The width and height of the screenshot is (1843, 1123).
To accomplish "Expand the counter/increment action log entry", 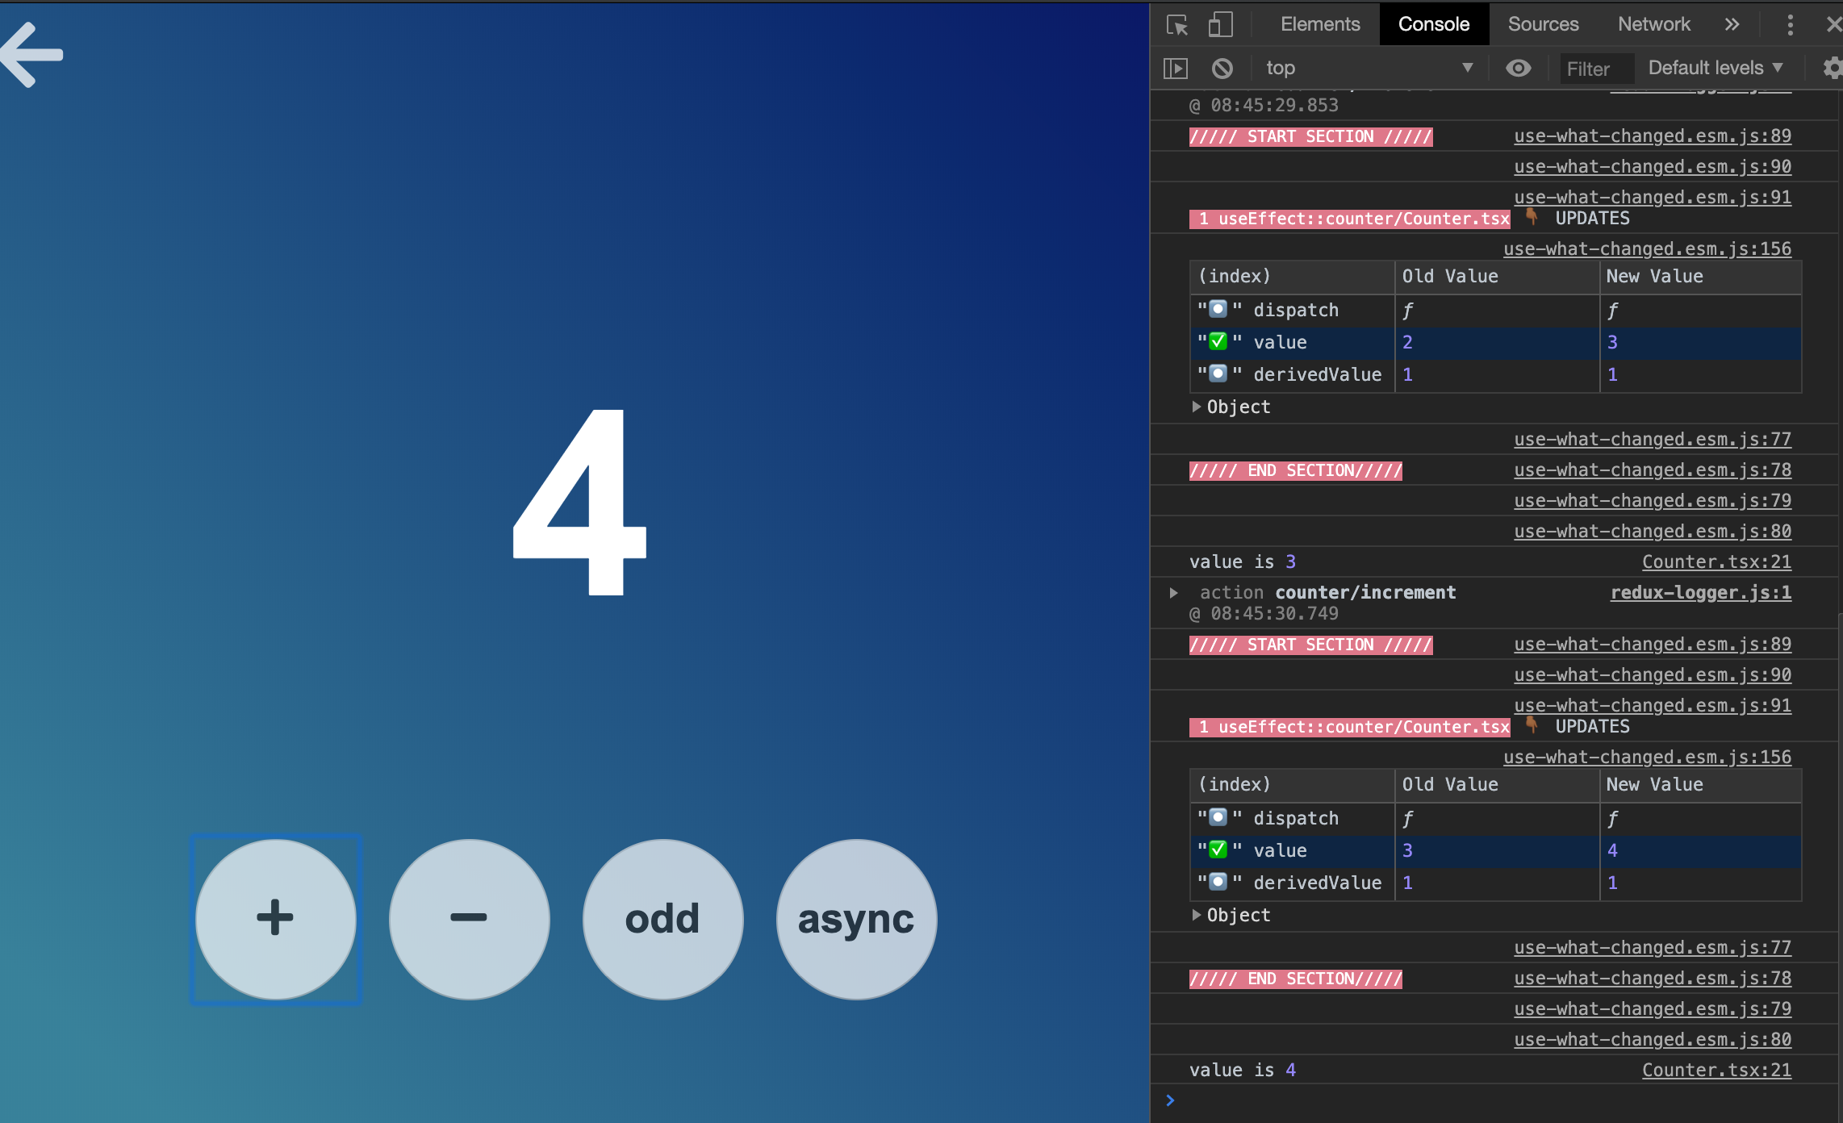I will coord(1174,593).
